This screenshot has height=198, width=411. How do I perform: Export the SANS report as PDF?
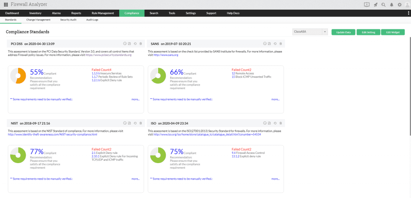(270, 43)
